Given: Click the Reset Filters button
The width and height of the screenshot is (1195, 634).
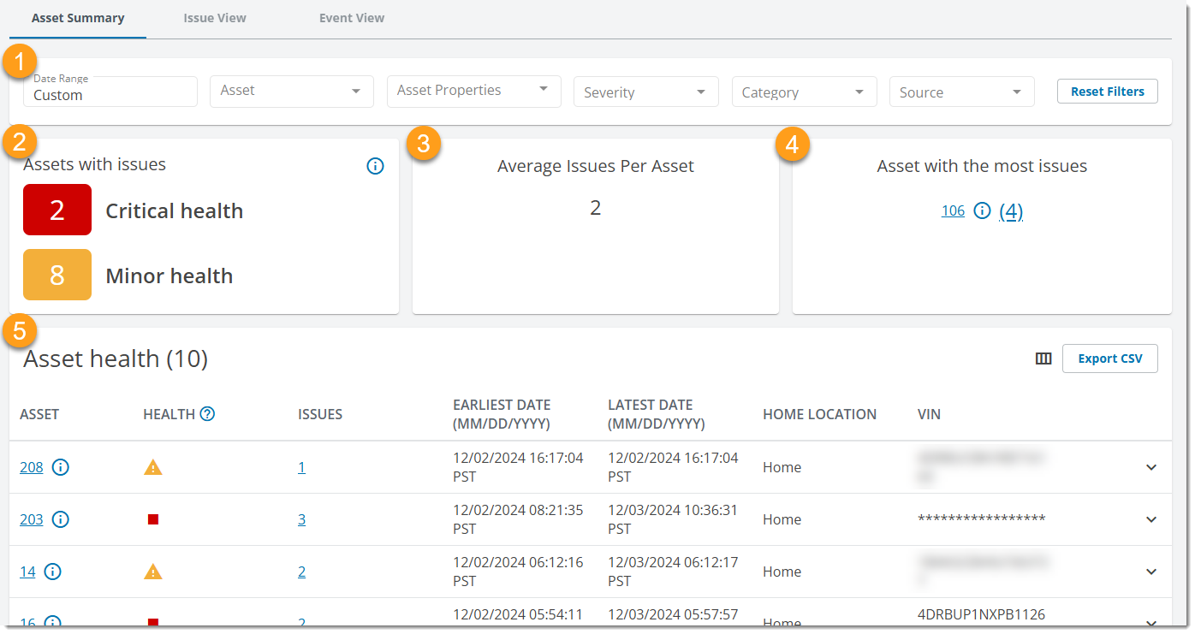Looking at the screenshot, I should (1108, 92).
